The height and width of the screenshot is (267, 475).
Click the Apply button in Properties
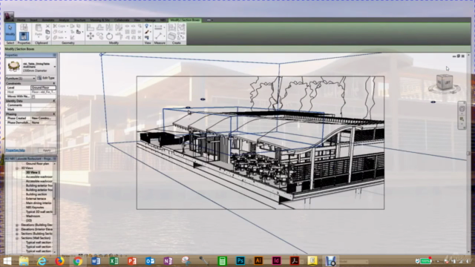[x=47, y=150]
